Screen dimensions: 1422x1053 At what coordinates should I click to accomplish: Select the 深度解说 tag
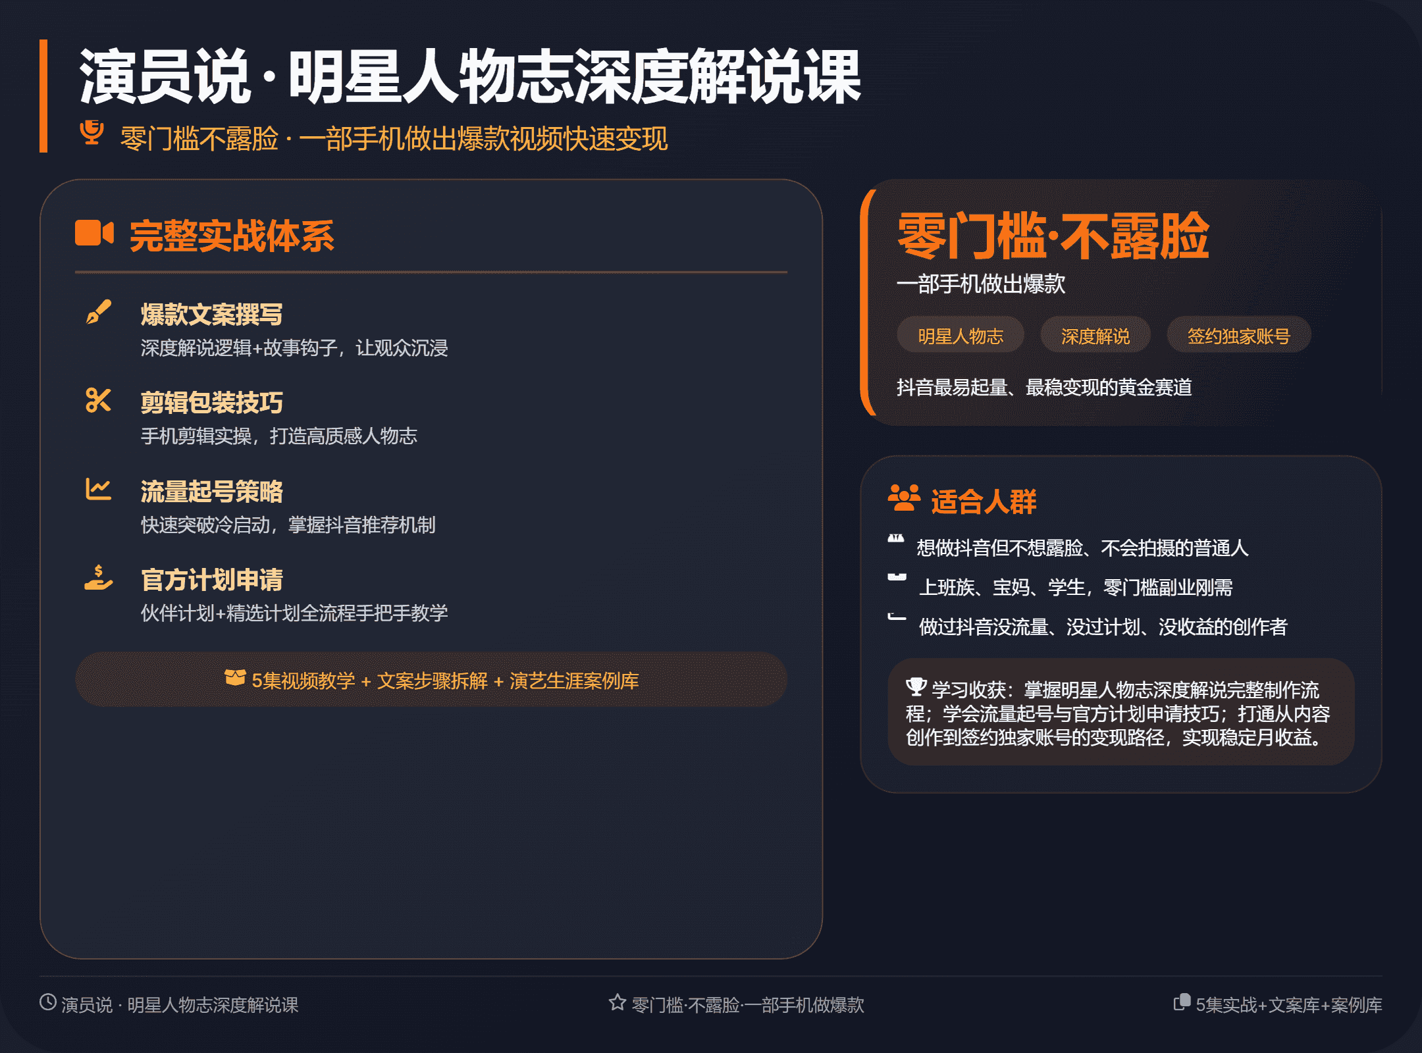[1095, 336]
